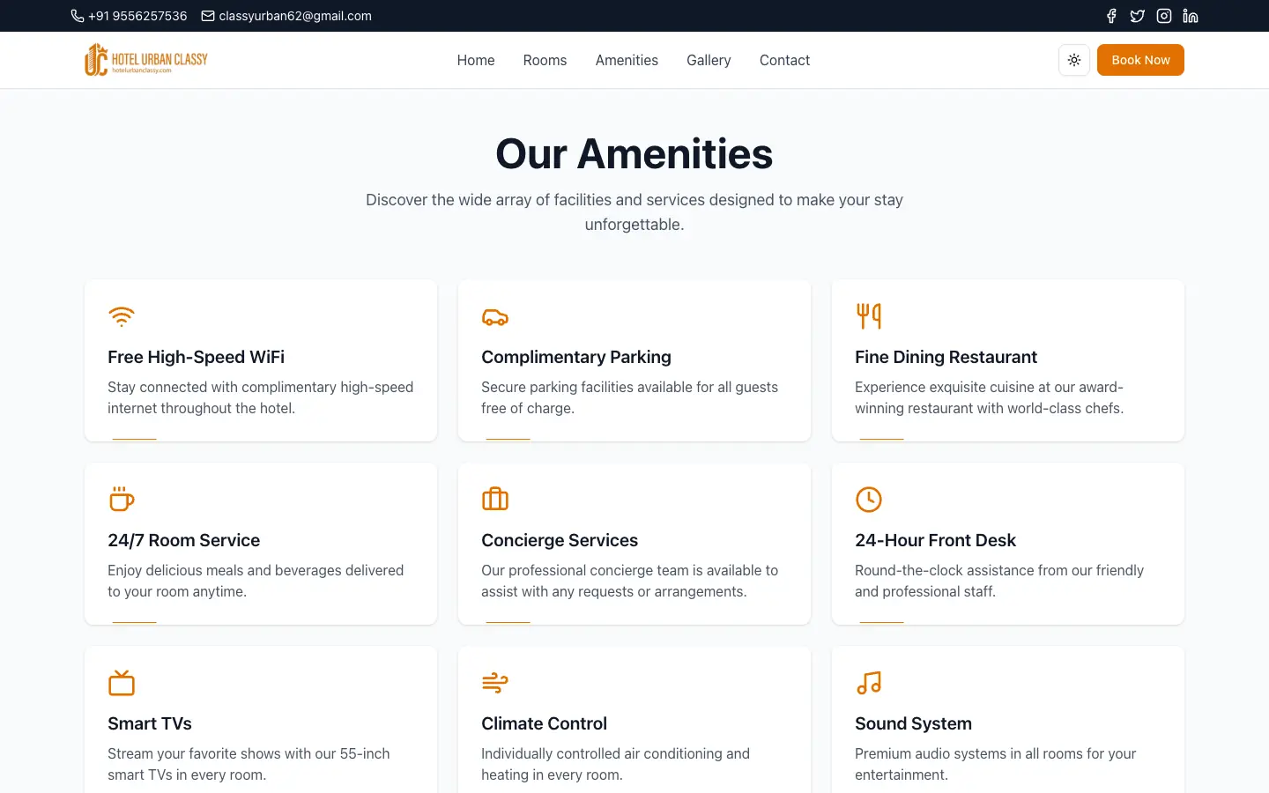Screen dimensions: 1269x793
Task: Go to Home in navigation
Action: pyautogui.click(x=476, y=60)
